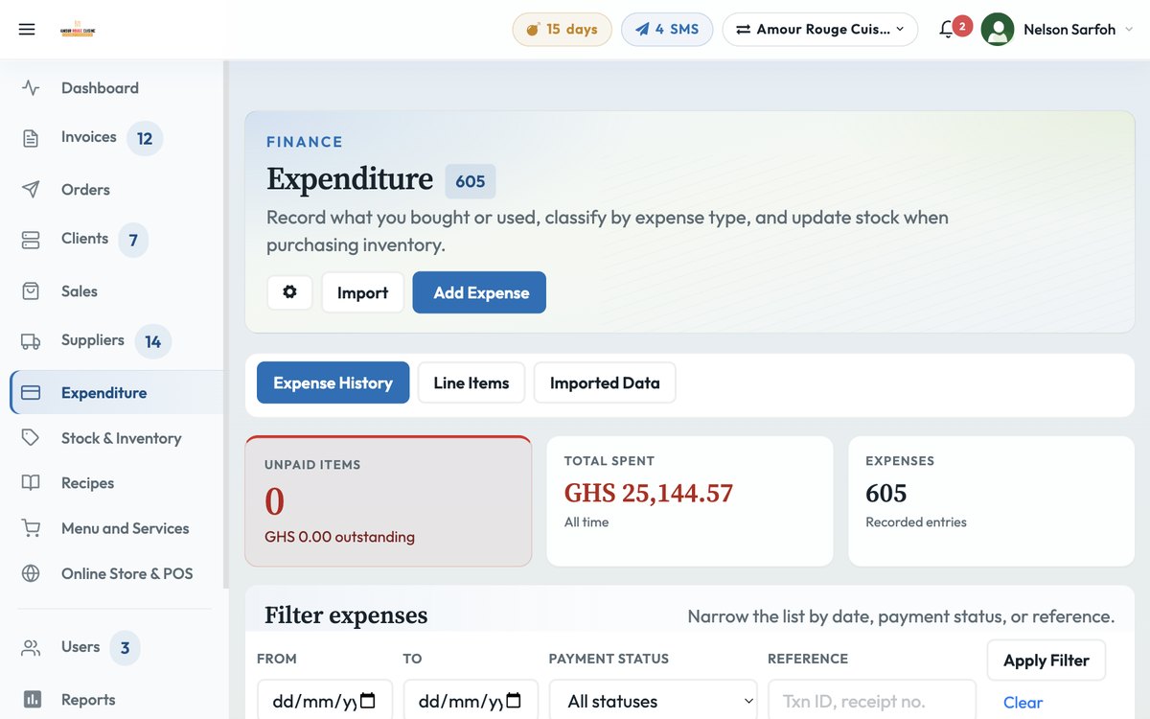1150x719 pixels.
Task: Click the Online Store globe icon
Action: pos(31,573)
